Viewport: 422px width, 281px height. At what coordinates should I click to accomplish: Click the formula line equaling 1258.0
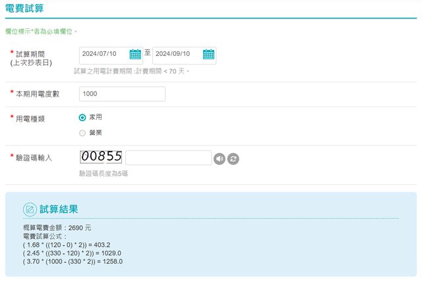(73, 261)
